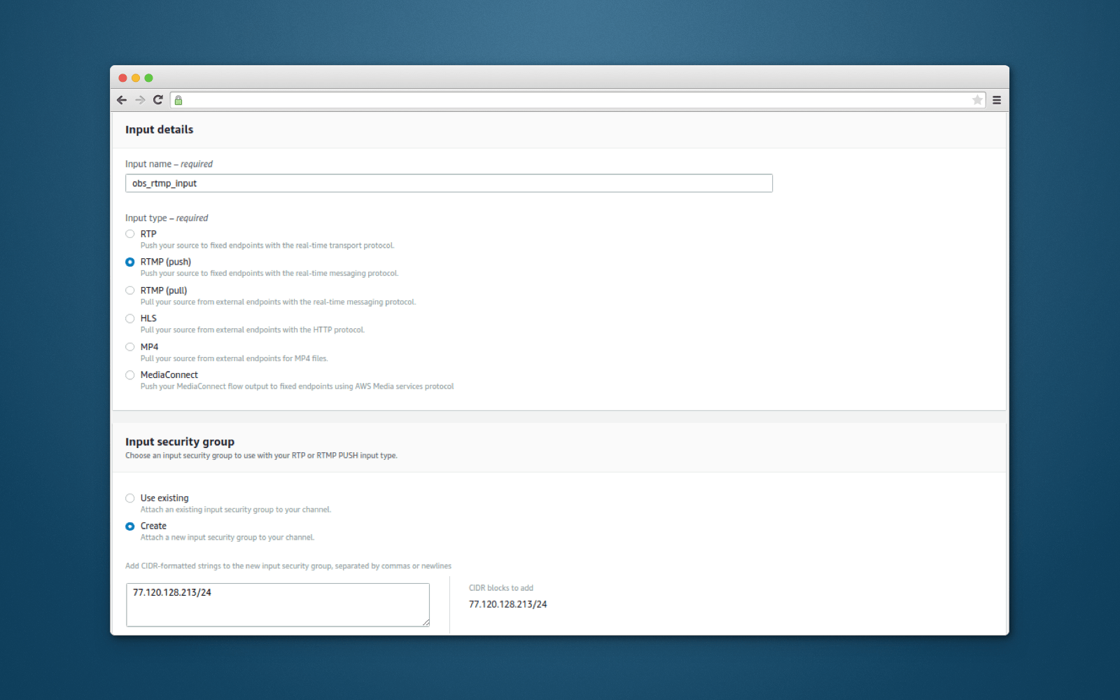
Task: Click 'Attach a new input security group' description
Action: 227,538
